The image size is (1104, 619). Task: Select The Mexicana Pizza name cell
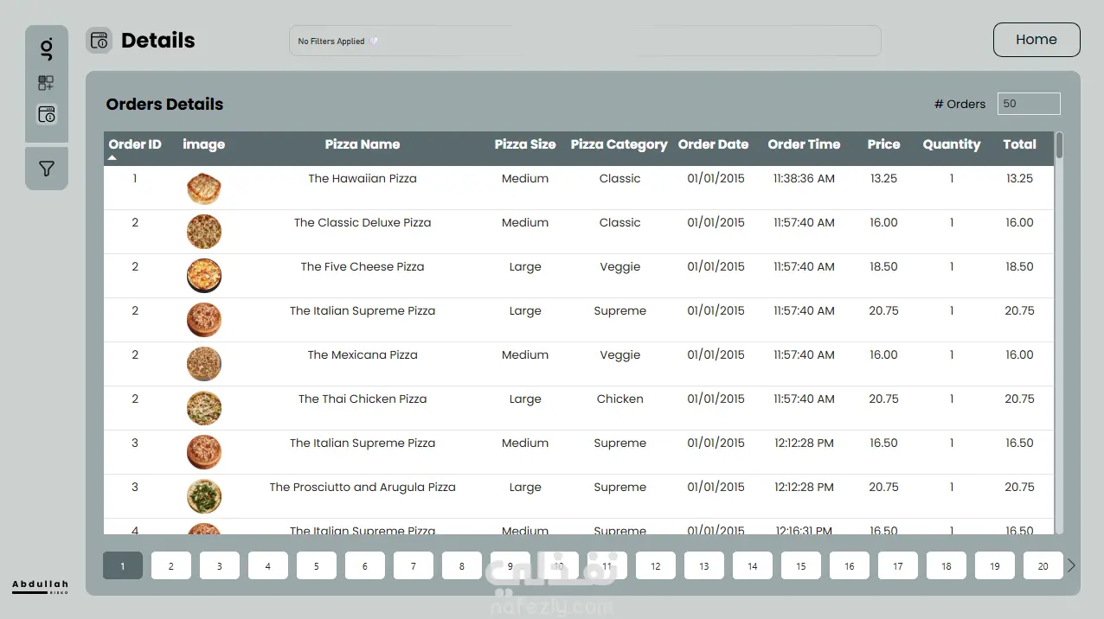click(363, 355)
